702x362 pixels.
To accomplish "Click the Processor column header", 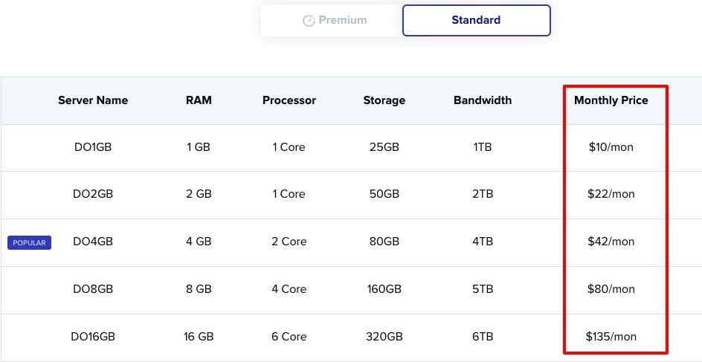I will (x=289, y=100).
